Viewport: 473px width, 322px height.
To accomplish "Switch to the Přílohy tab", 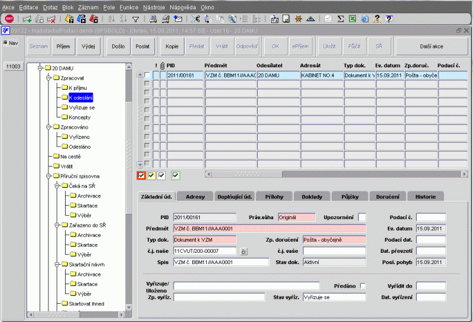I will (274, 196).
